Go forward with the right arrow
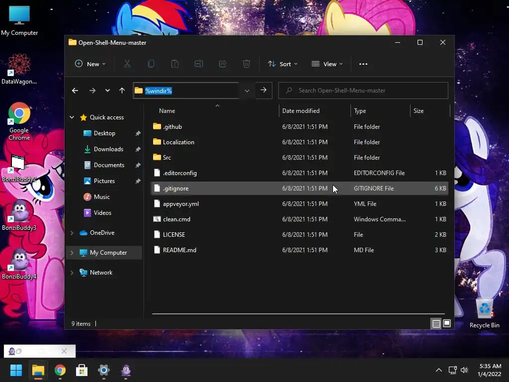The height and width of the screenshot is (382, 509). pyautogui.click(x=92, y=91)
